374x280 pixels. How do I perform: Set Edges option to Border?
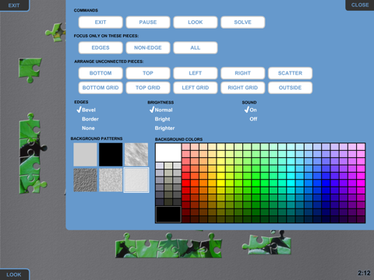90,119
